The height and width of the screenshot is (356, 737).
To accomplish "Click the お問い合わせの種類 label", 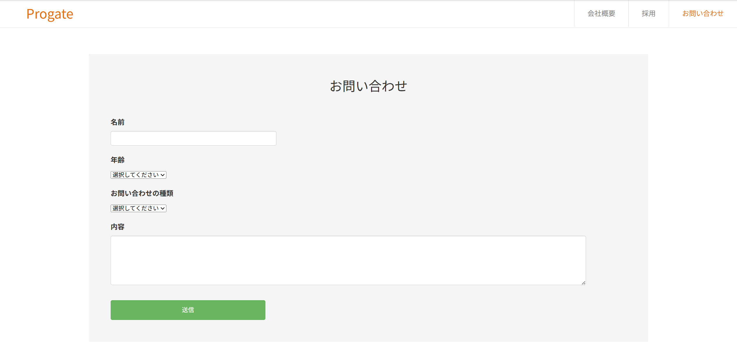I will coord(142,194).
